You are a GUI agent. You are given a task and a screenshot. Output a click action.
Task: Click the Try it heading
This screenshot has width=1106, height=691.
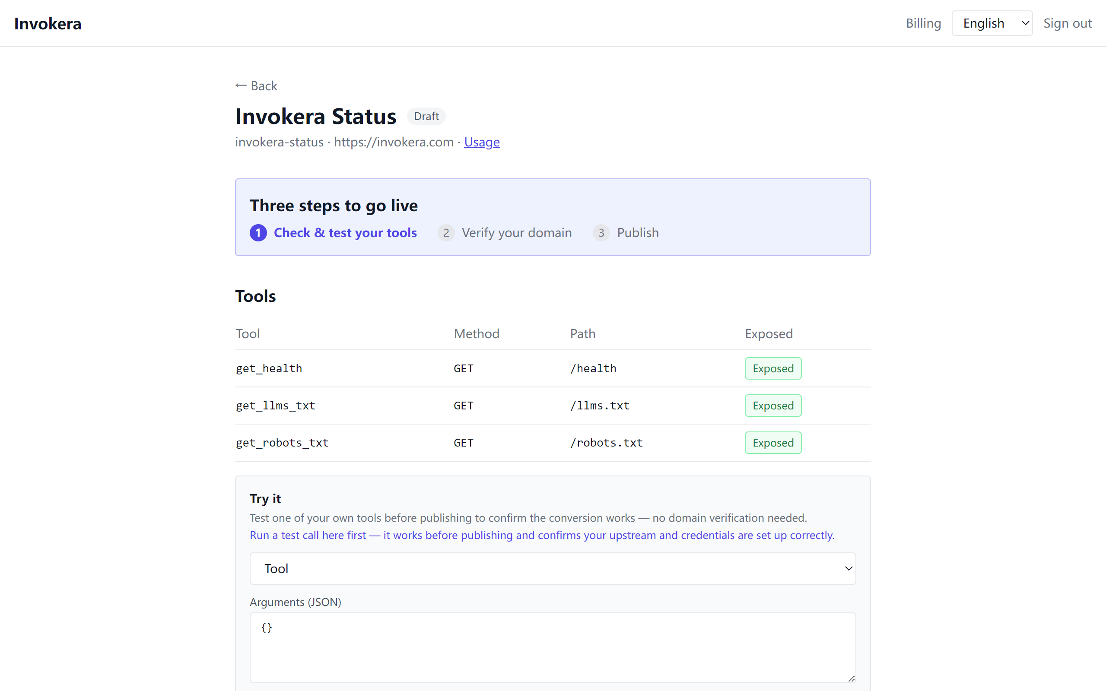coord(265,498)
